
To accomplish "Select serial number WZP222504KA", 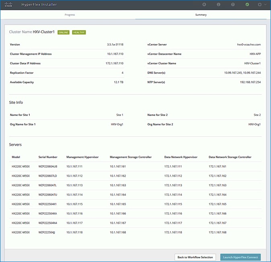I will tap(47, 214).
